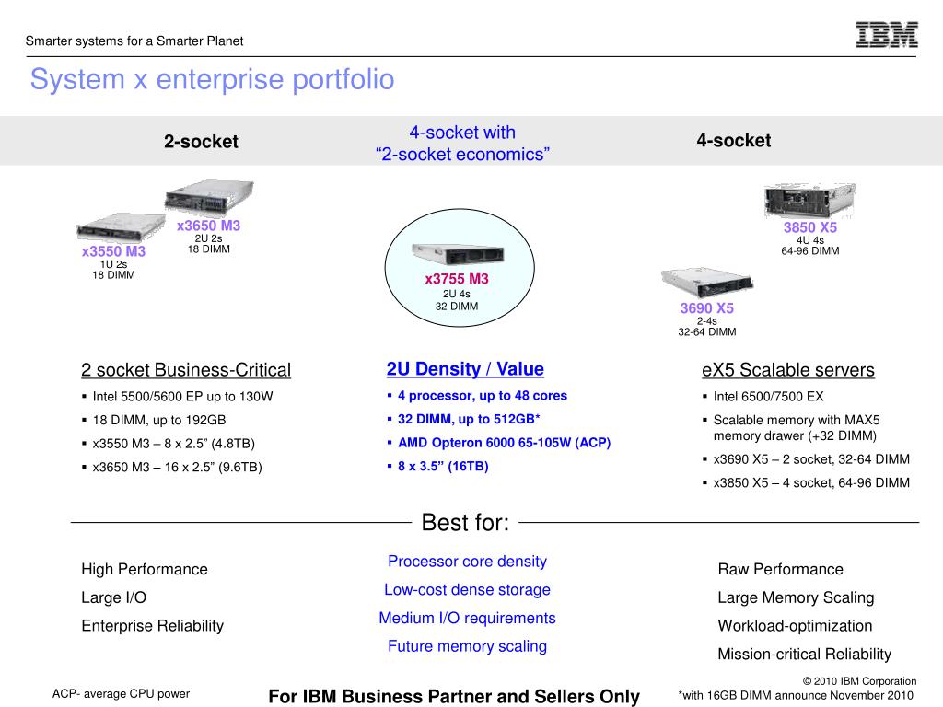This screenshot has height=707, width=943.
Task: Click the 2 socket Business-Critical heading
Action: coord(186,370)
